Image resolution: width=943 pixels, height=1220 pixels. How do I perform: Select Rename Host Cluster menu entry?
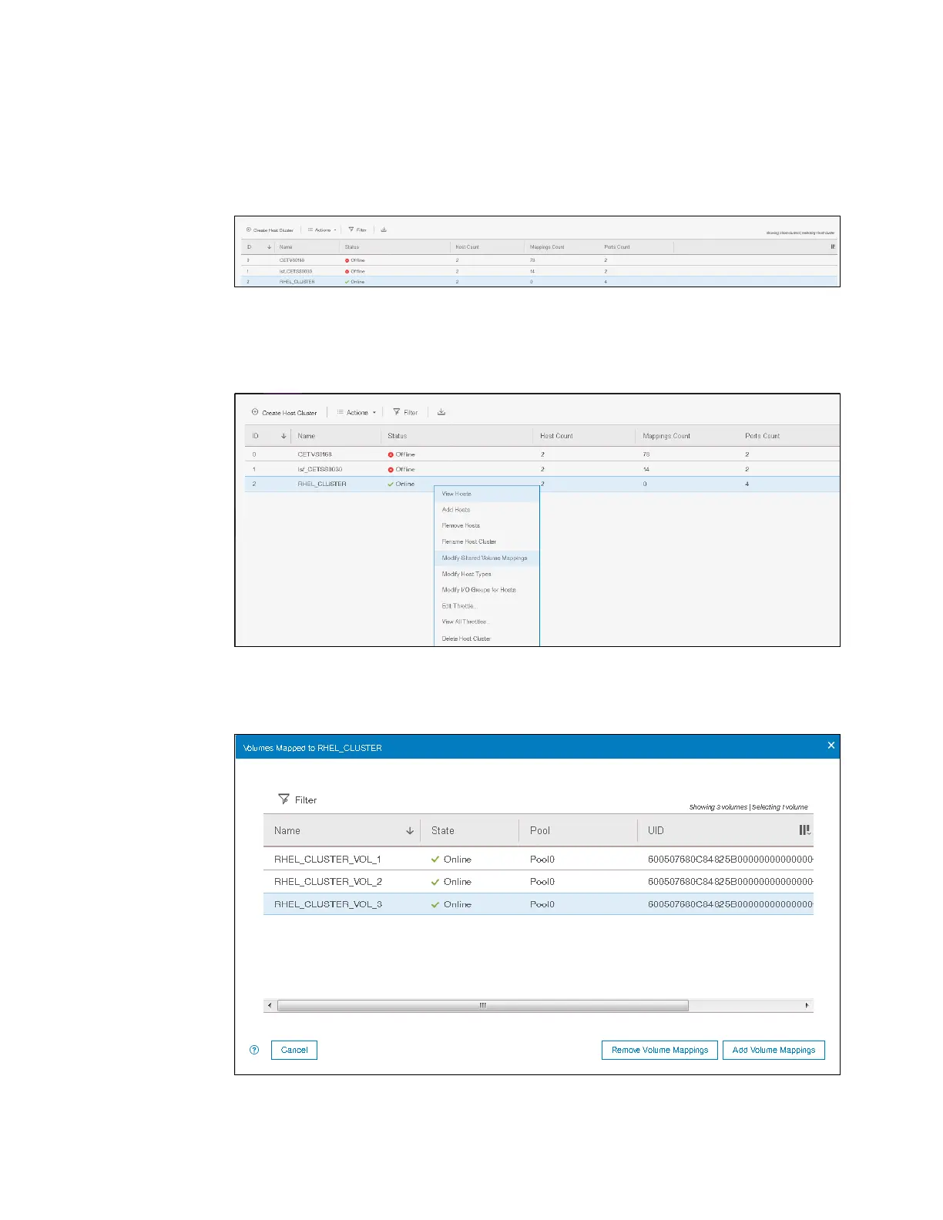click(x=487, y=541)
